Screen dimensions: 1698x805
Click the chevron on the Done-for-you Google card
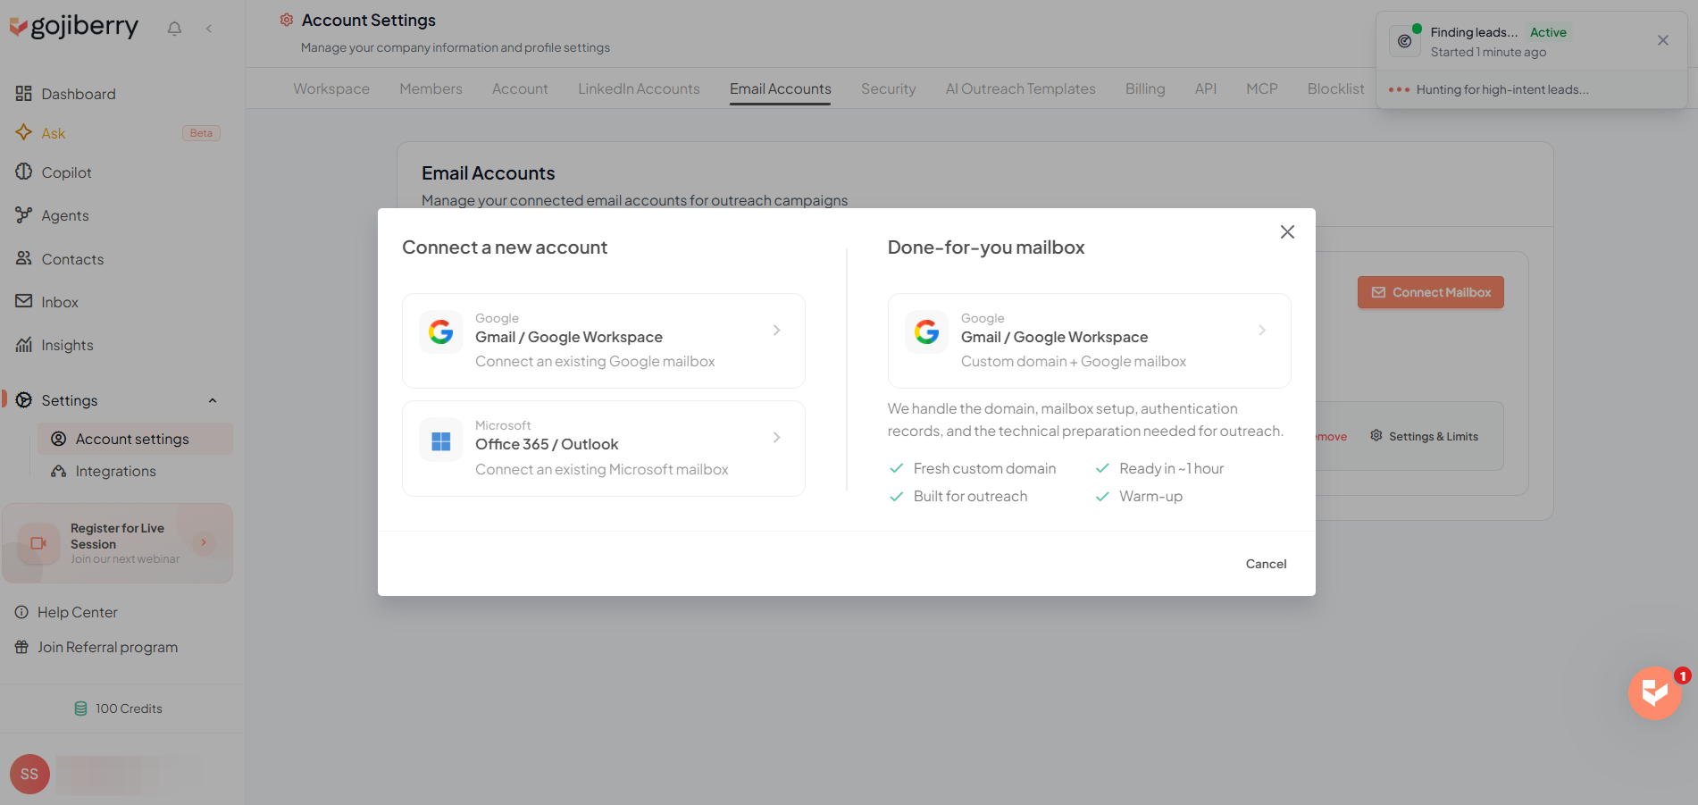click(x=1262, y=330)
